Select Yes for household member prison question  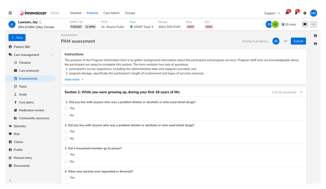pos(67,155)
